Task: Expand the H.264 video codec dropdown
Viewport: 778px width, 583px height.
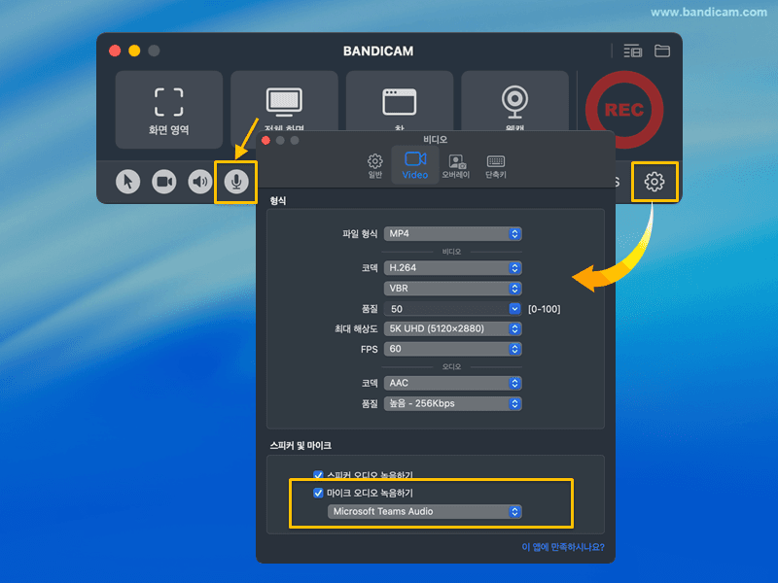Action: tap(453, 267)
